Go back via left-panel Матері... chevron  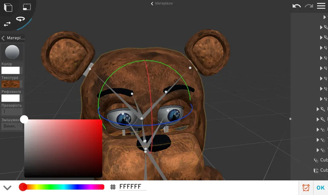pos(3,38)
